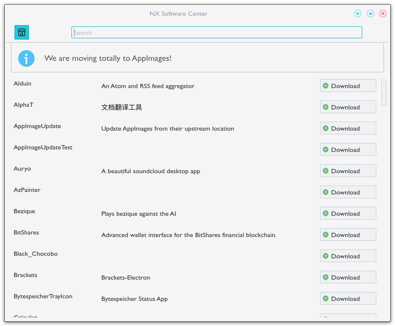Select the Alduin app name
This screenshot has height=326, width=395.
(23, 83)
